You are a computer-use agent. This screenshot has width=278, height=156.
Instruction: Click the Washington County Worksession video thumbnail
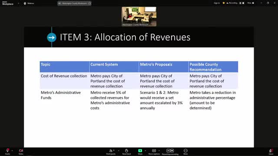pos(139,16)
